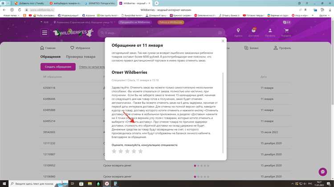Open the calculator app in taskbar
The height and width of the screenshot is (187, 334).
click(x=115, y=183)
